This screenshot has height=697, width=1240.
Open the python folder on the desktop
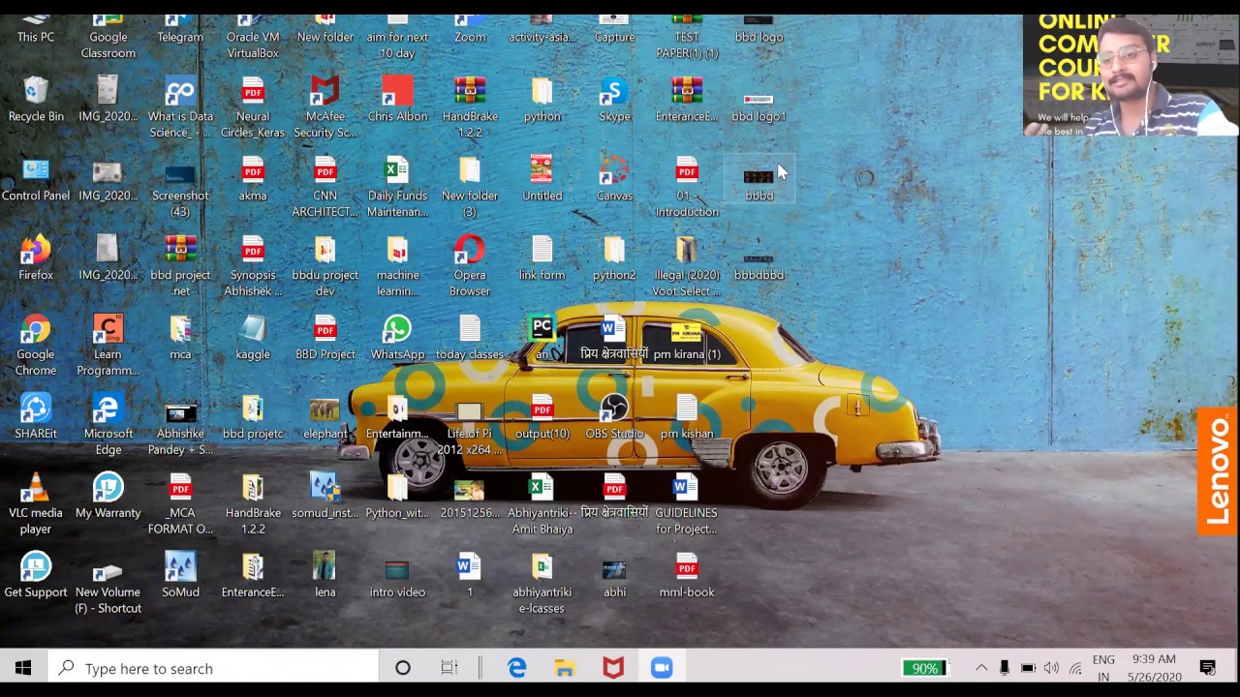542,100
